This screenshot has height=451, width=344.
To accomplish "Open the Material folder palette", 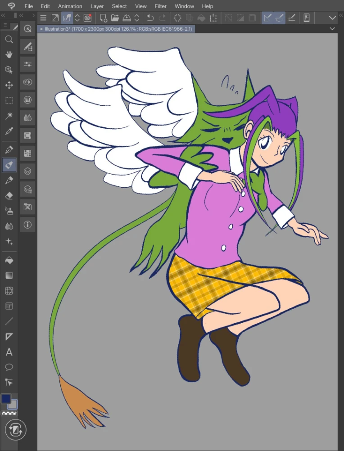I will (27, 207).
